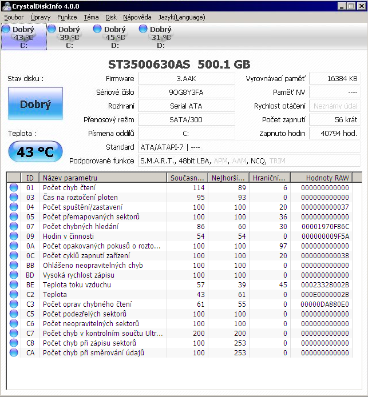Click status orb for 09 Hodin v činnosti
This screenshot has height=397, width=368.
pos(14,236)
